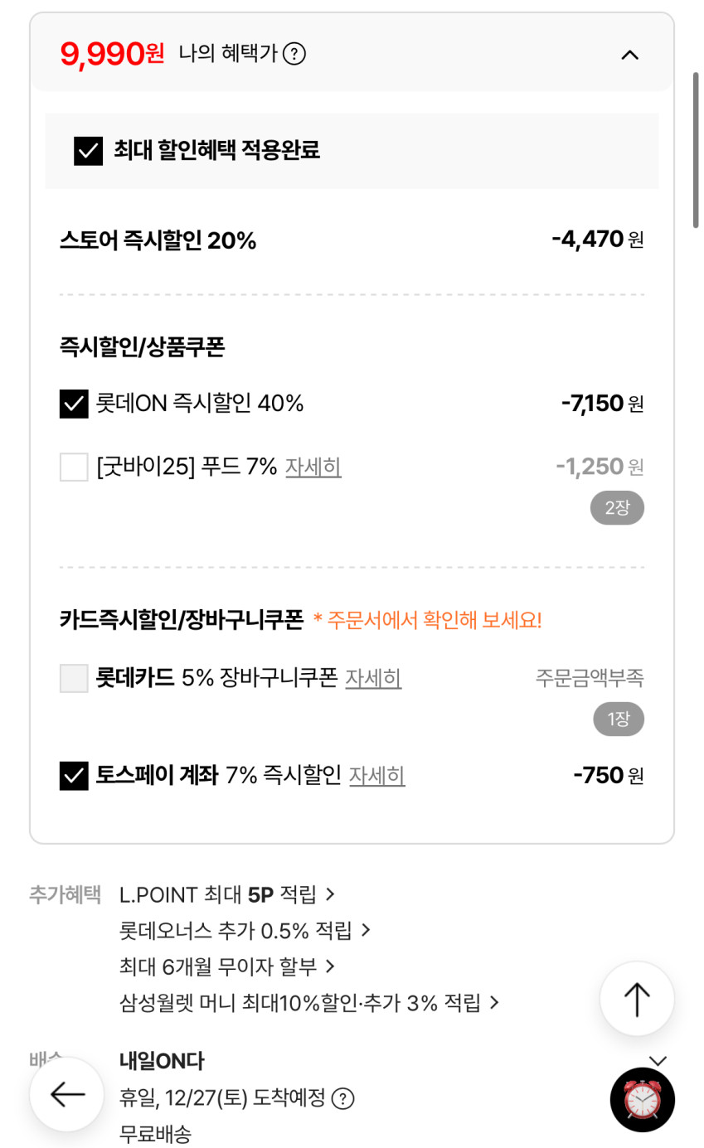This screenshot has width=704, height=1148.
Task: Tap the 2장 coupon count badge
Action: click(617, 508)
